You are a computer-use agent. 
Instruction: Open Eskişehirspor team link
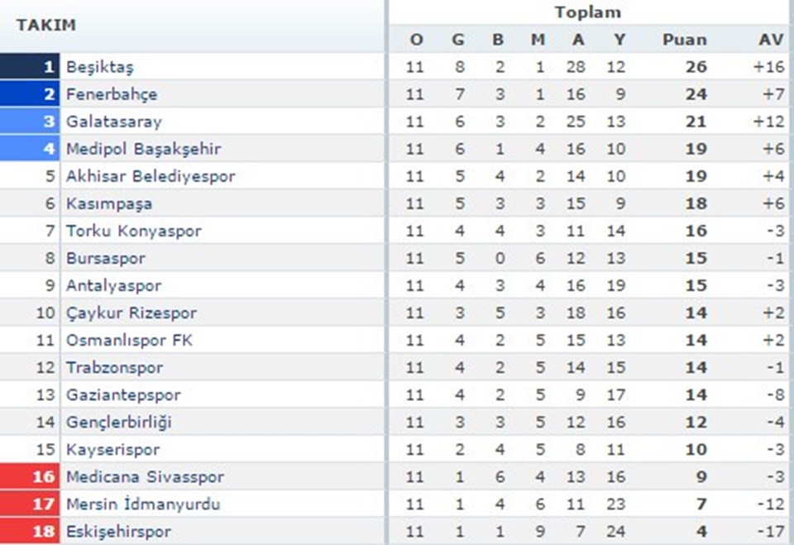tap(118, 532)
